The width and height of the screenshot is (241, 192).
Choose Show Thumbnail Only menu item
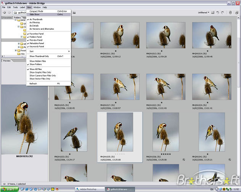click(48, 56)
